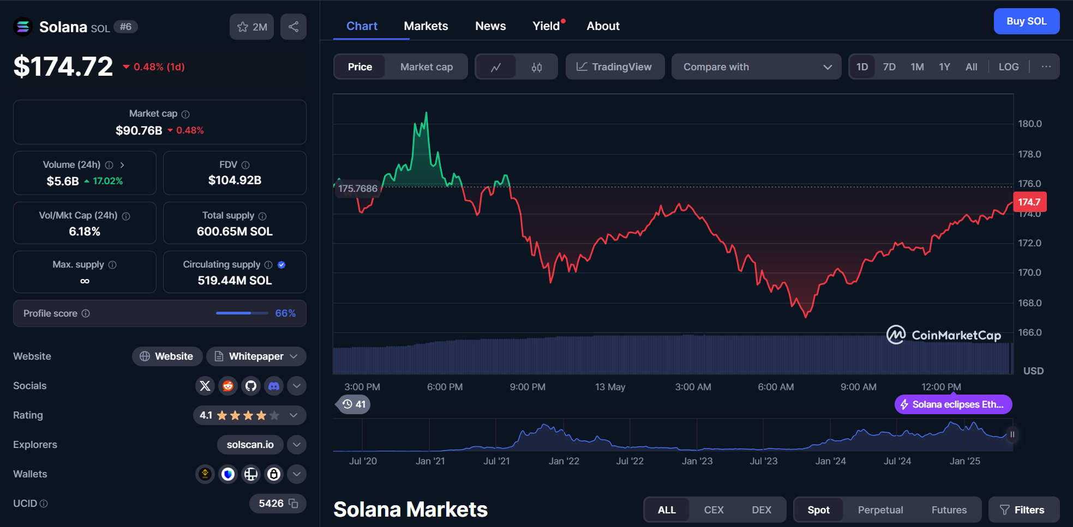1073x527 pixels.
Task: Switch the chart from Price to Market cap
Action: 427,66
